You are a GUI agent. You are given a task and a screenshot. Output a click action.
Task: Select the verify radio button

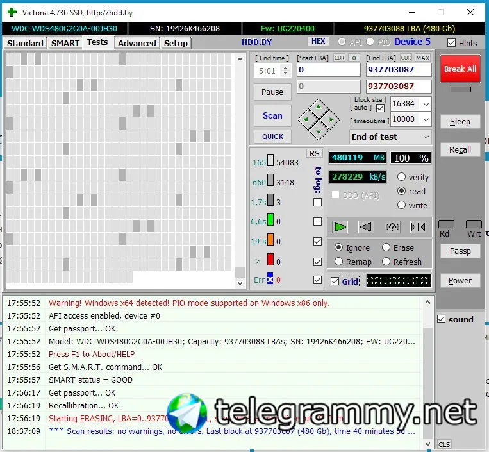pyautogui.click(x=401, y=177)
